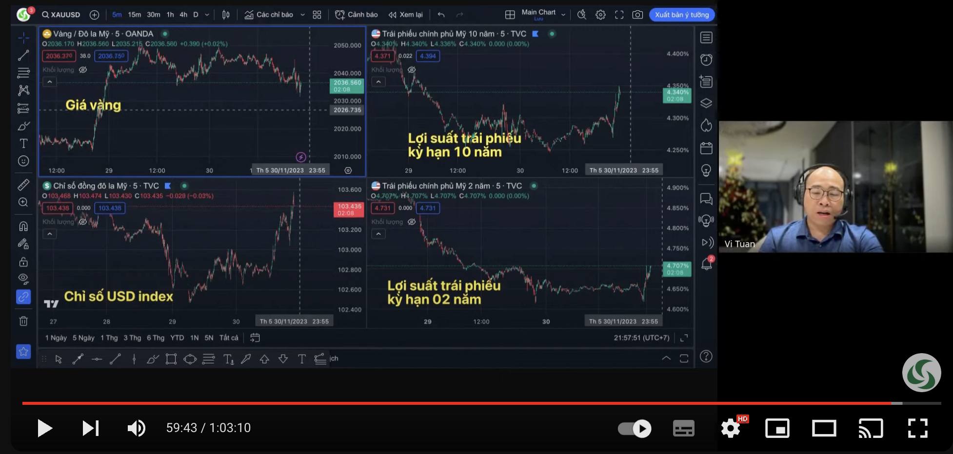Expand the indicators favorites dropdown arrow
Viewport: 953px width, 454px height.
302,15
